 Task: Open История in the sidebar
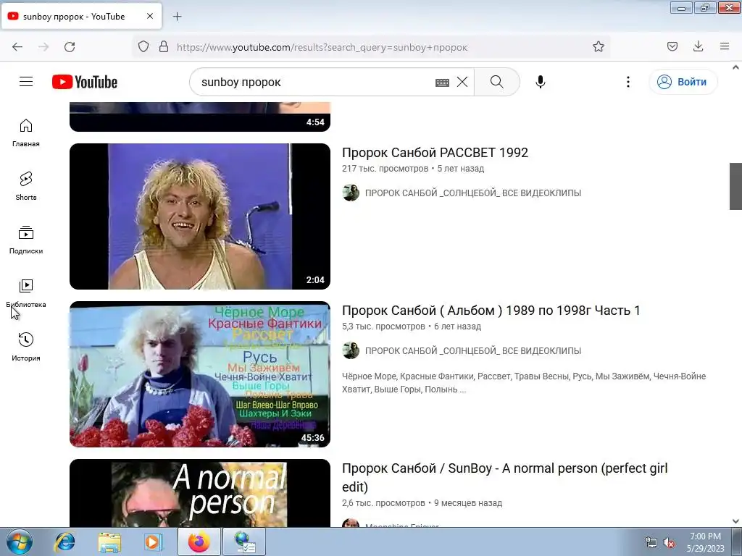pos(26,347)
